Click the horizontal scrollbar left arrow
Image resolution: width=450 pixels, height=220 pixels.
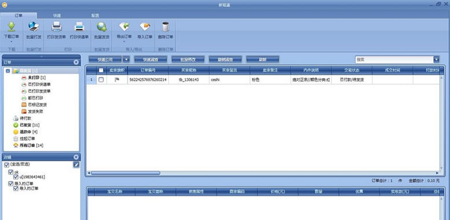click(88, 173)
